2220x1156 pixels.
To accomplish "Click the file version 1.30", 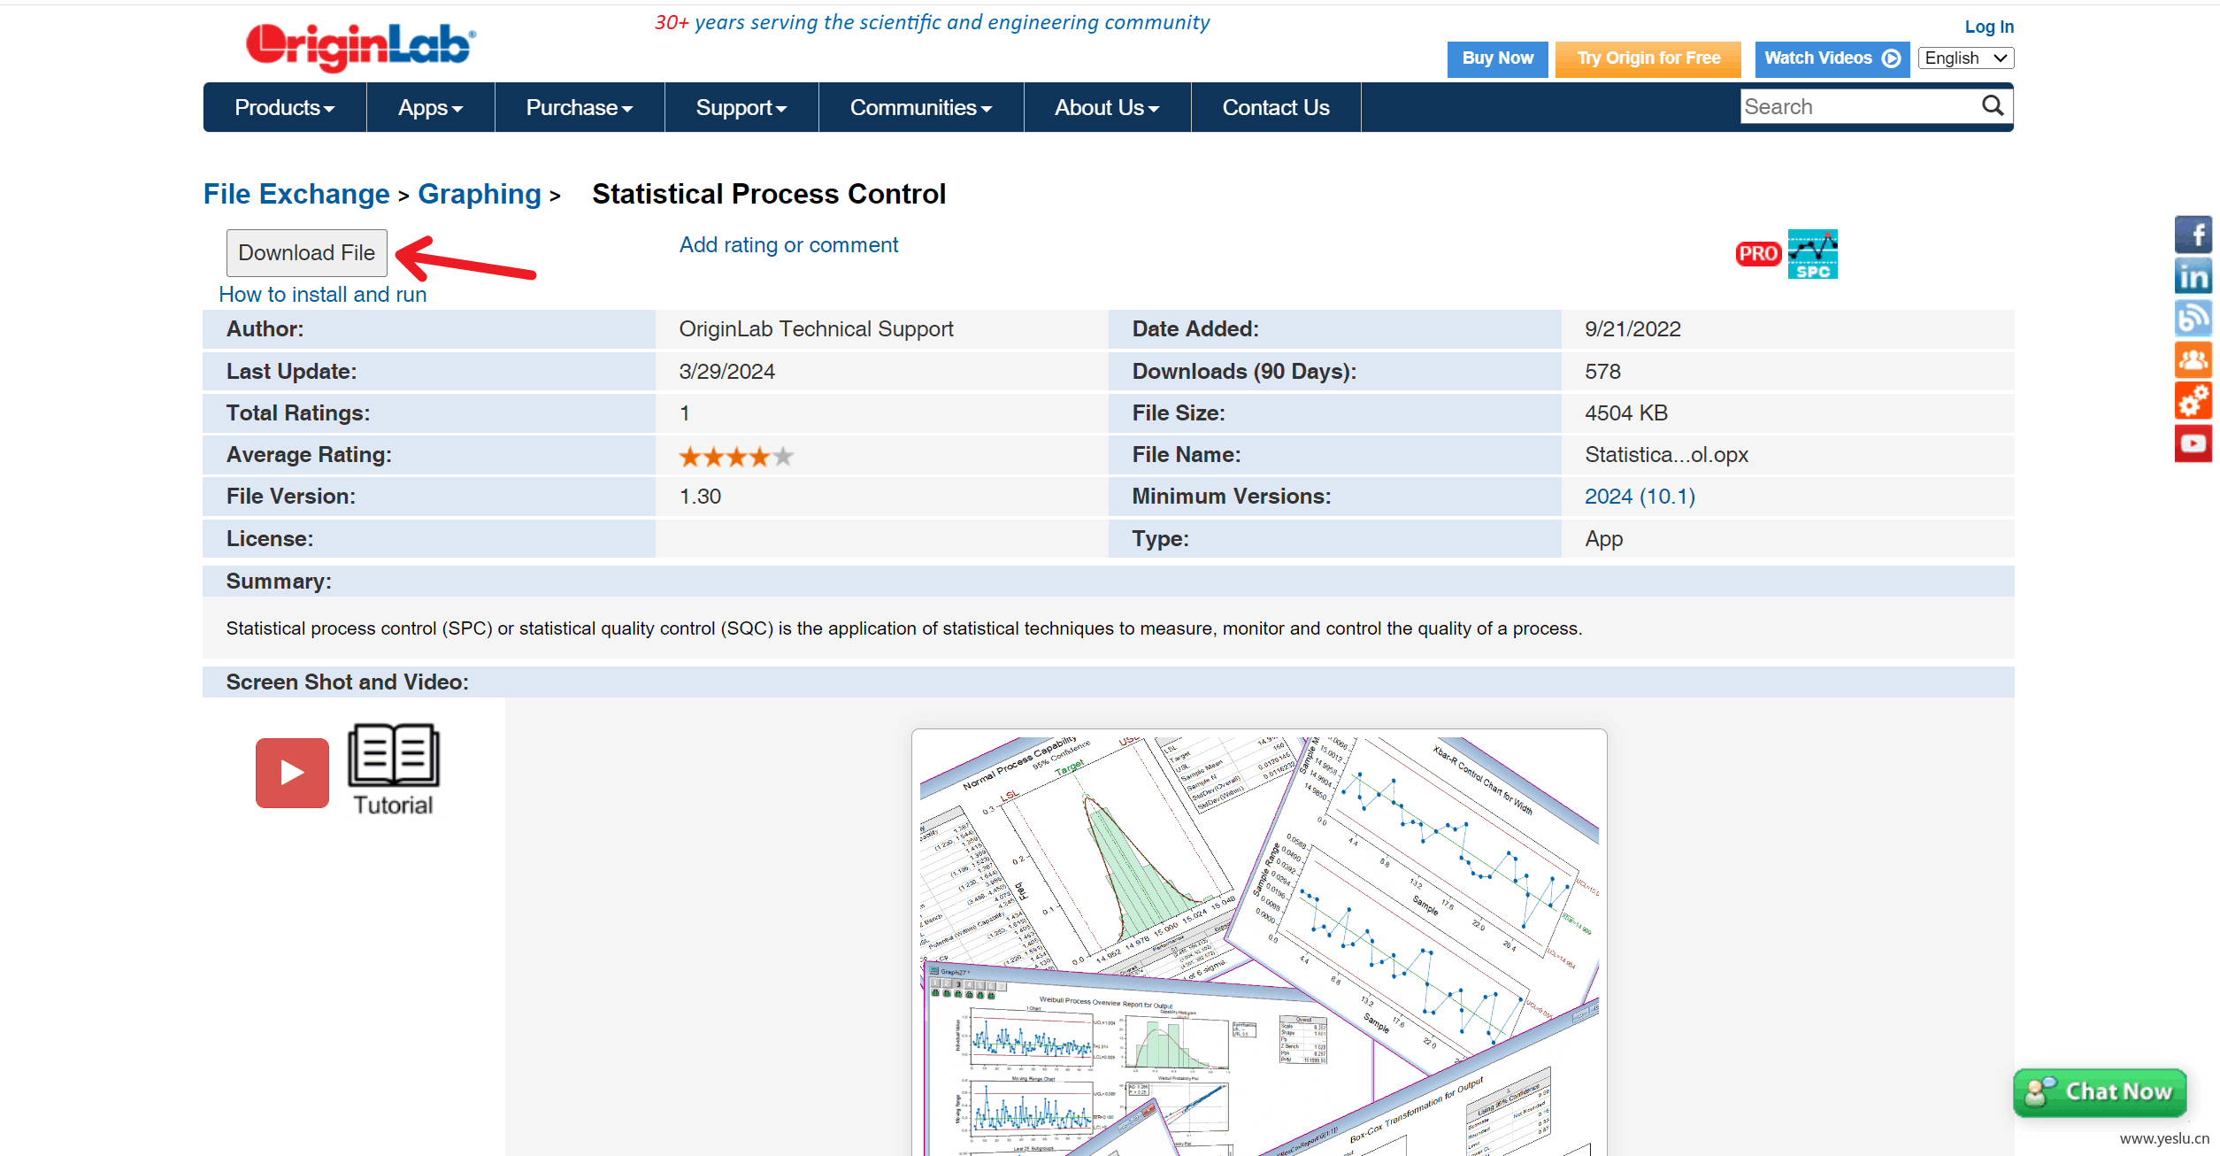I will click(x=700, y=497).
